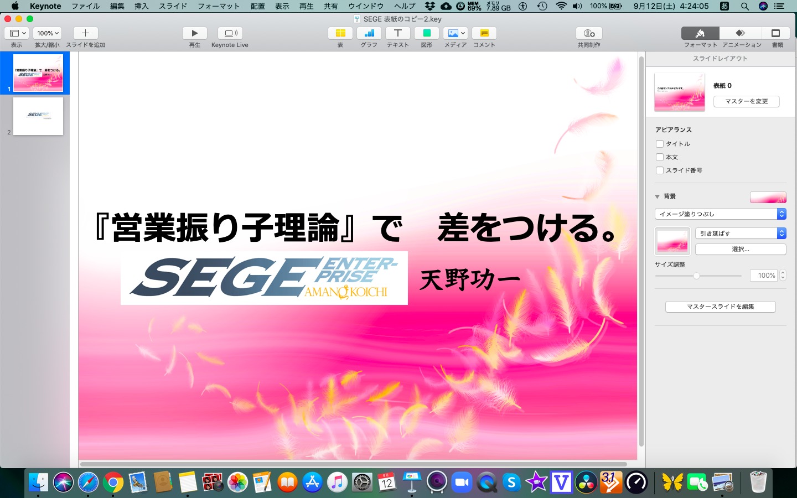Insert a table with the 表 icon
This screenshot has height=498, width=797.
tap(340, 33)
